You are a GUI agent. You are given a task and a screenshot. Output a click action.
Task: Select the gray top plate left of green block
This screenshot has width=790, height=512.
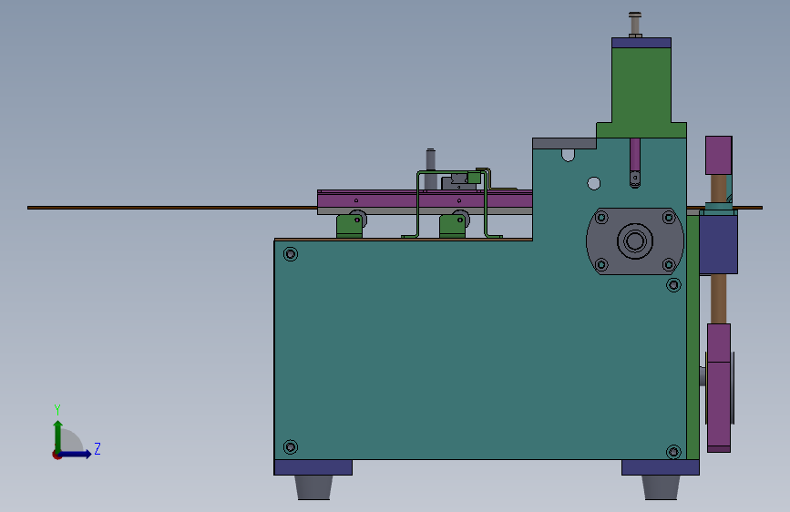(x=564, y=143)
